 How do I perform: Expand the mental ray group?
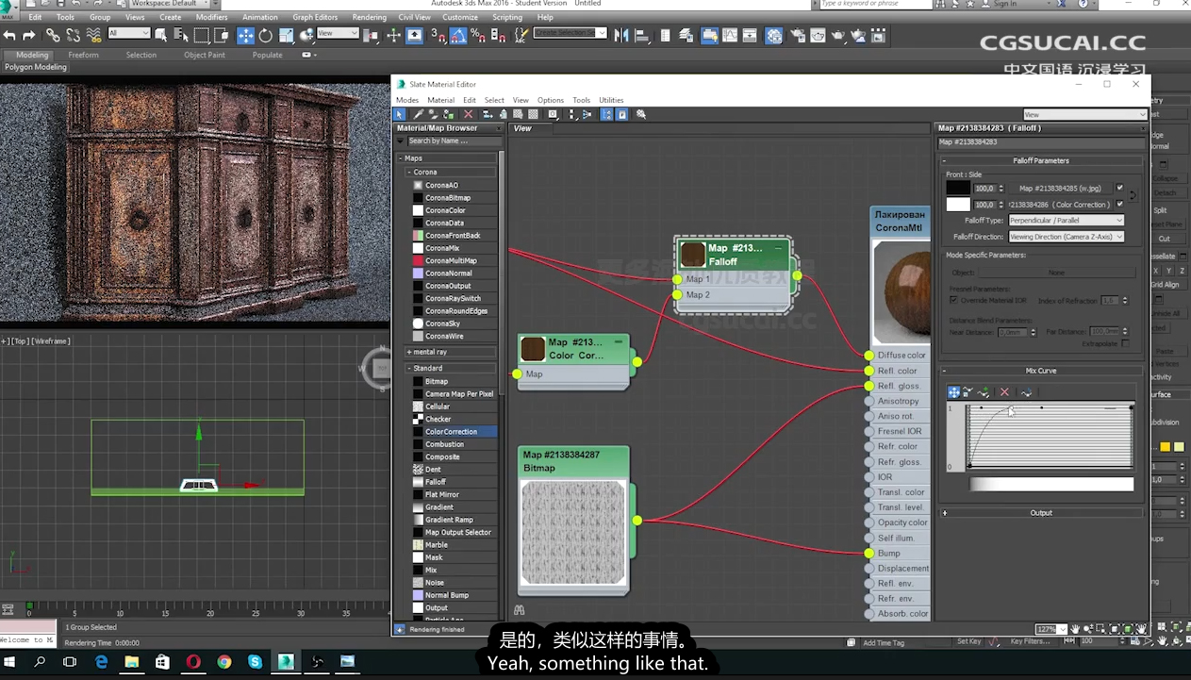point(409,352)
